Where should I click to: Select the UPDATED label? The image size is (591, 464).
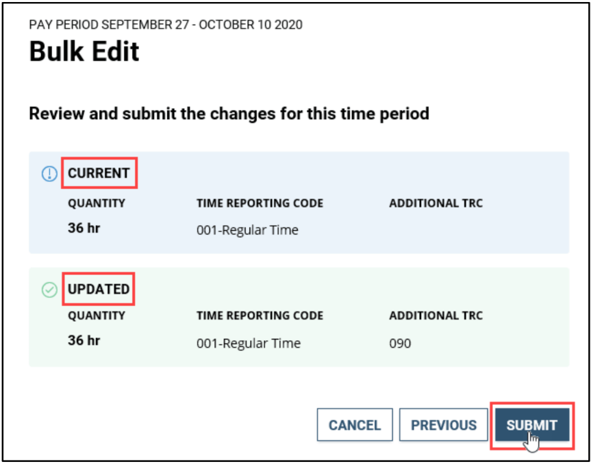(x=97, y=288)
